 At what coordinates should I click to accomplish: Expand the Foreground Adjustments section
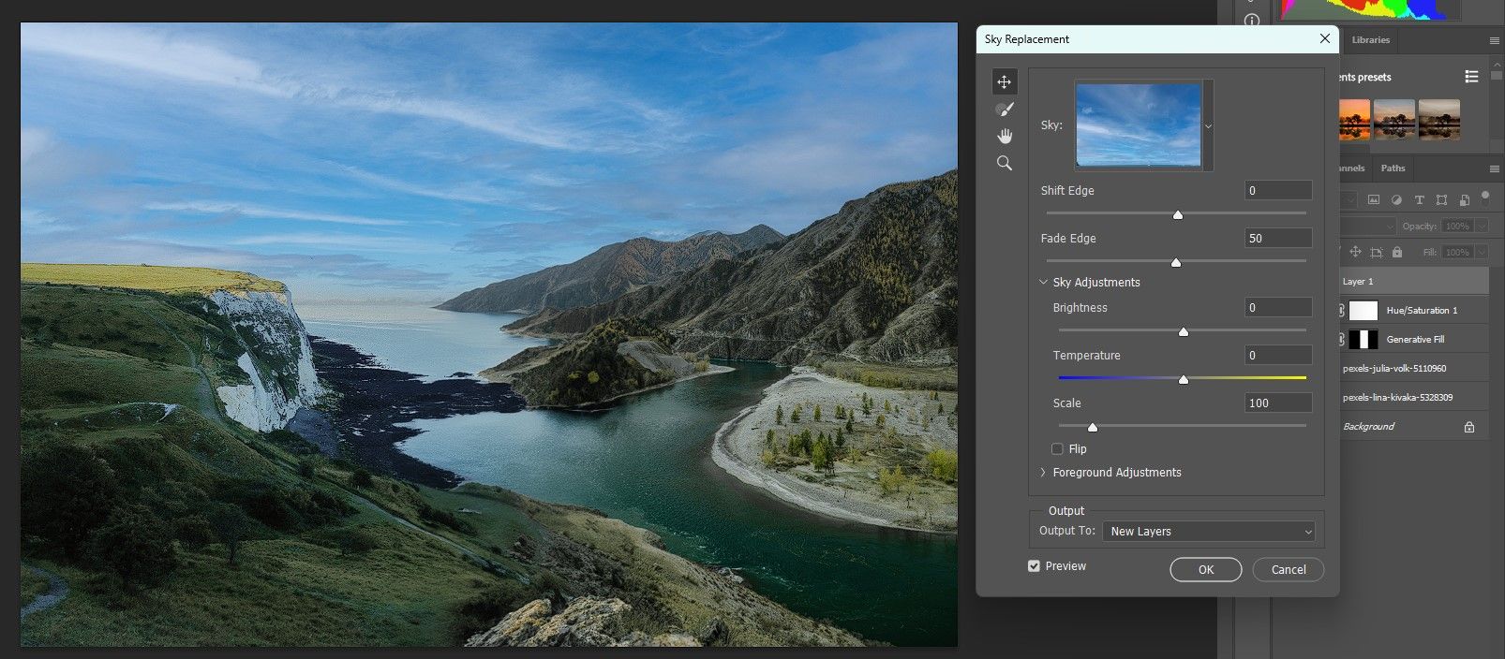(1043, 473)
